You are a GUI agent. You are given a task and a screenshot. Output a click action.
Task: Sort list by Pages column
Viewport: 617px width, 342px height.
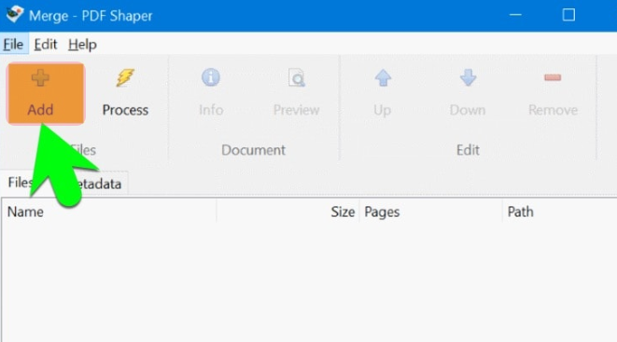tap(431, 212)
